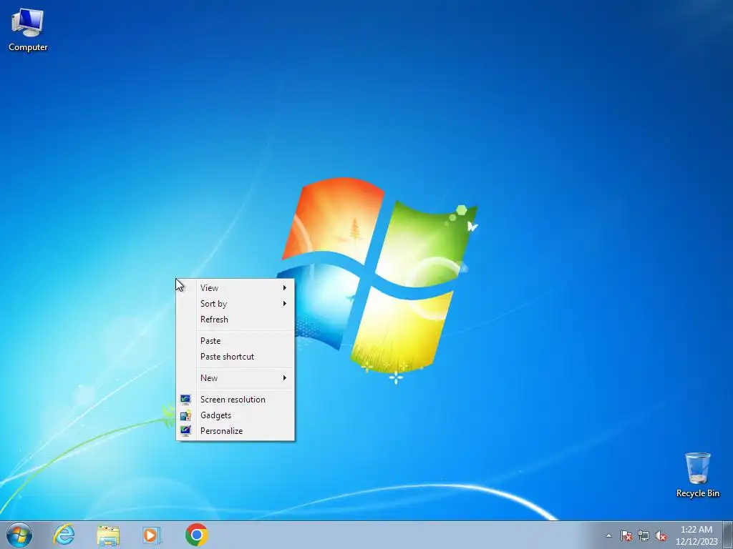Open the New submenu in context menu
This screenshot has height=549, width=733.
tap(235, 378)
